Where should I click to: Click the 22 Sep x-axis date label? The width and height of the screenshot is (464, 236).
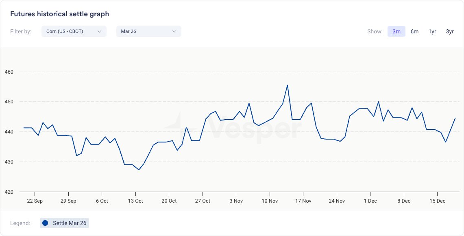click(x=35, y=201)
